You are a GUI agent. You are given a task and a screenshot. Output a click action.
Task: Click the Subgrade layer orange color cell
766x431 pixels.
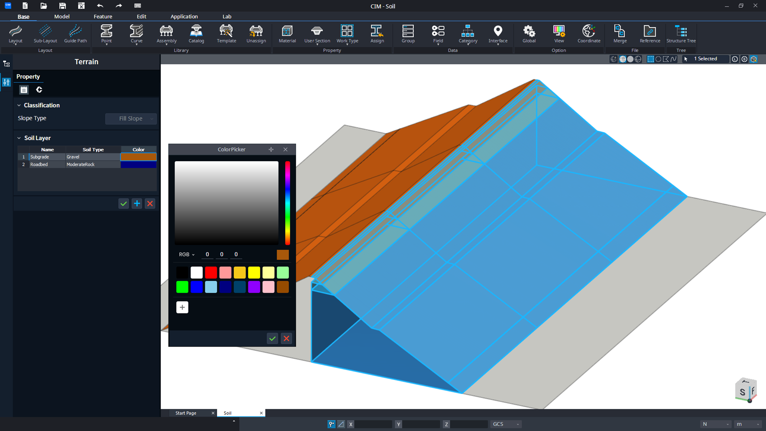(139, 157)
